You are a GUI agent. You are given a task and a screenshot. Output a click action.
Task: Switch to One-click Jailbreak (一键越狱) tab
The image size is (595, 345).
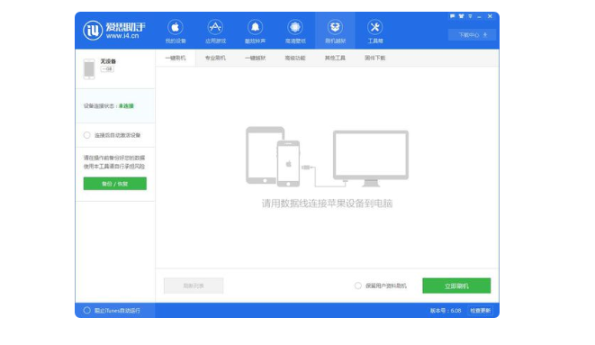[255, 58]
